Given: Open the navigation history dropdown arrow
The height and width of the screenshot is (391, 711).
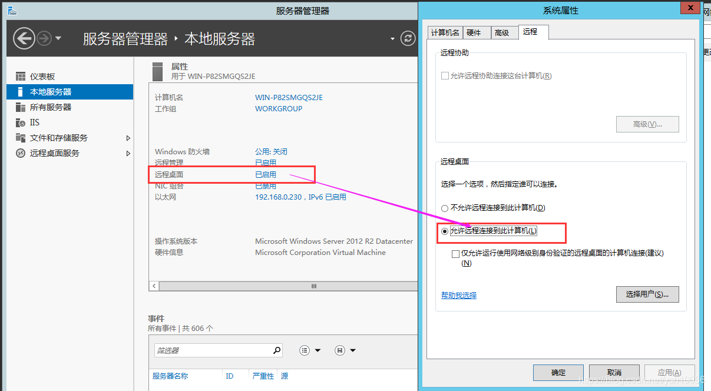Looking at the screenshot, I should (x=58, y=39).
